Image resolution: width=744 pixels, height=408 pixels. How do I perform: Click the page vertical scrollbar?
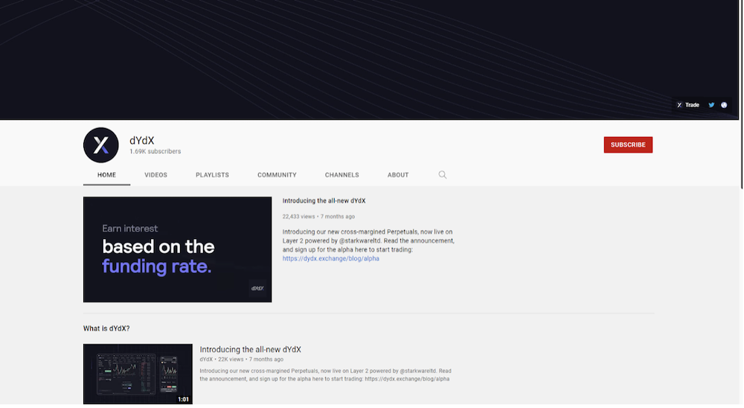click(x=741, y=94)
